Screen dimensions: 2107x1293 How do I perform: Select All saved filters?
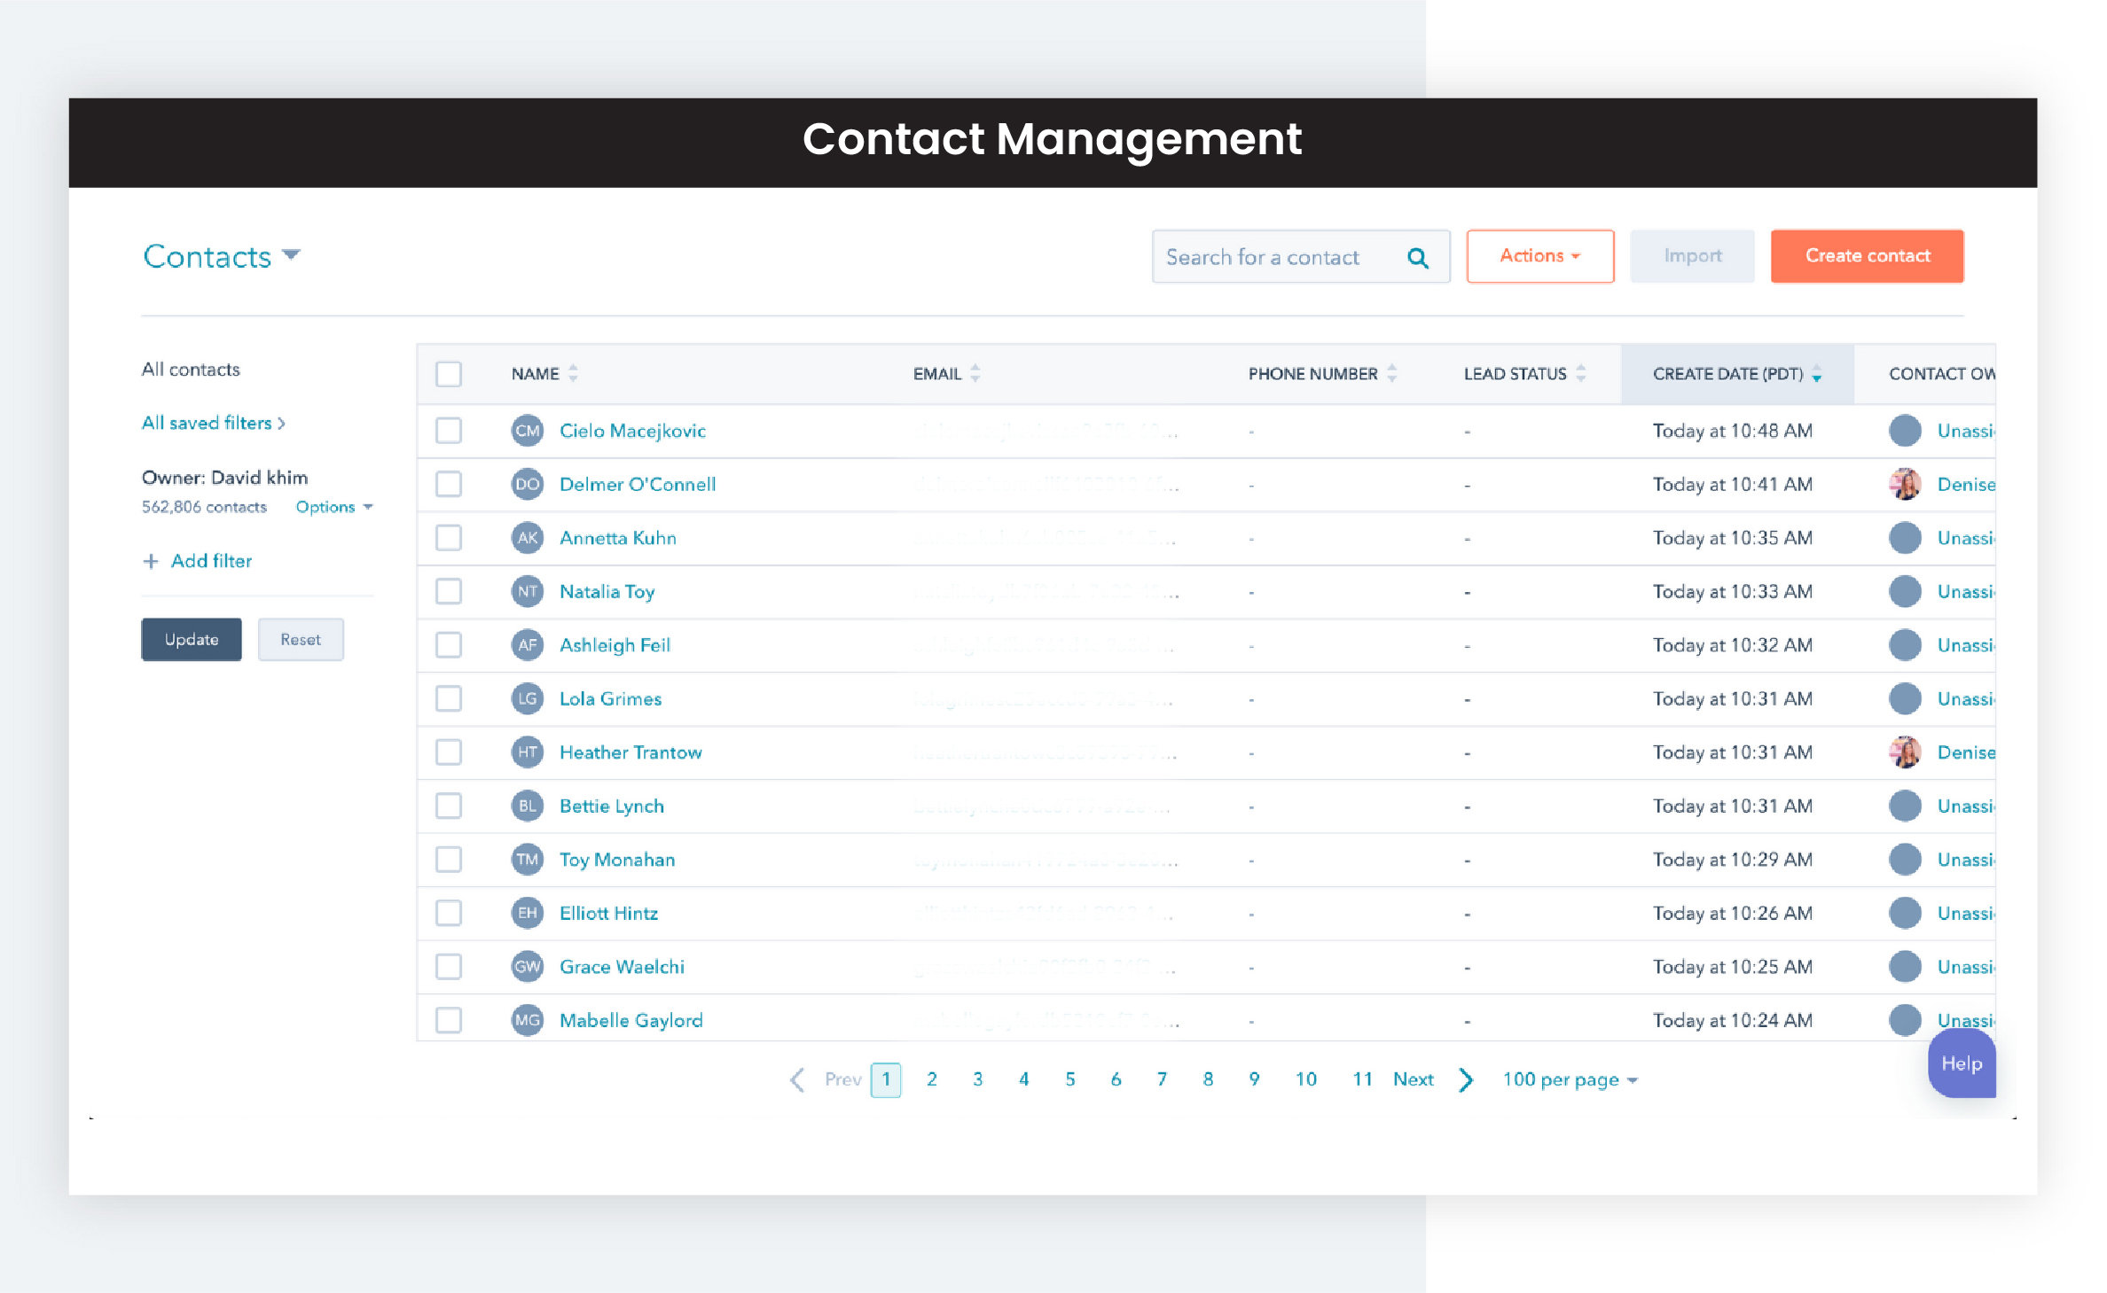click(213, 423)
